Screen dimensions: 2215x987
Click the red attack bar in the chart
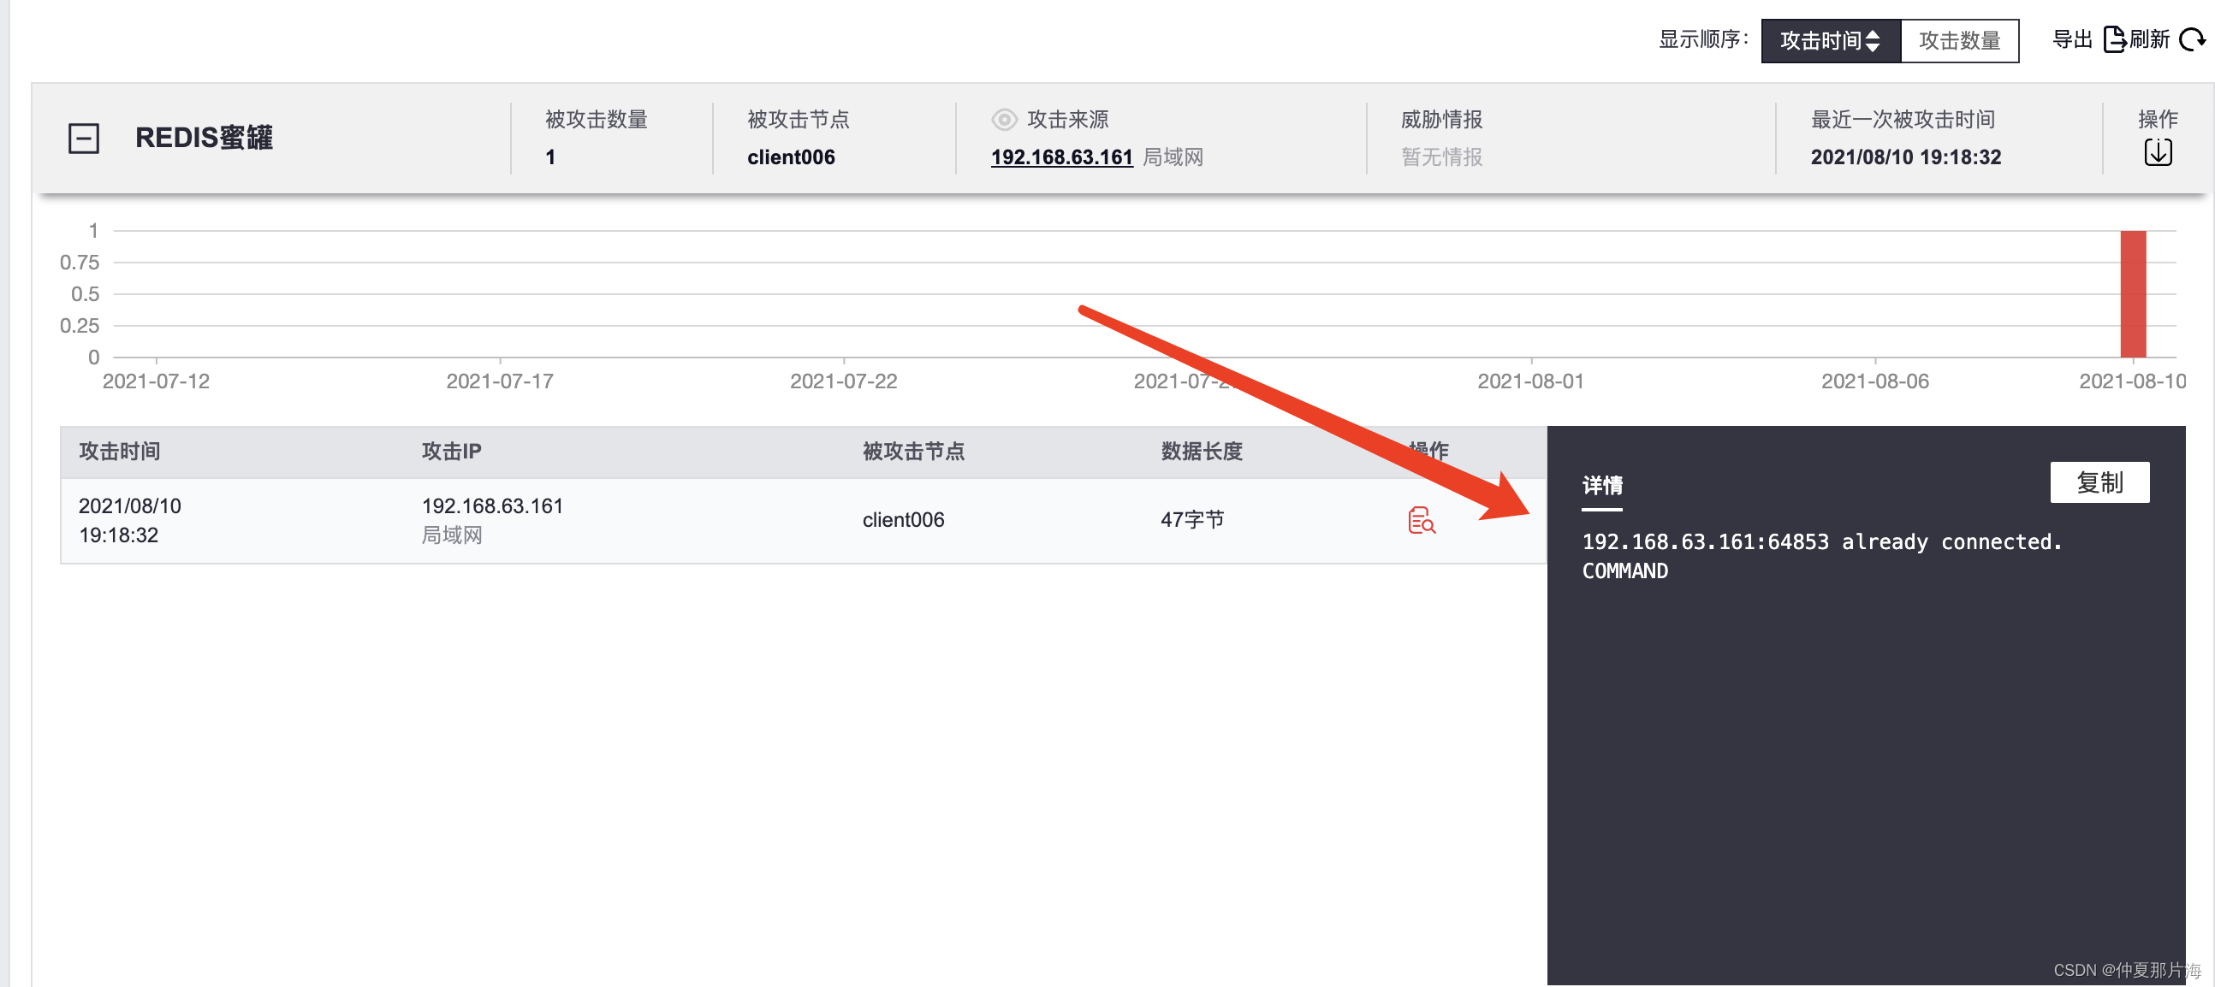(2133, 293)
